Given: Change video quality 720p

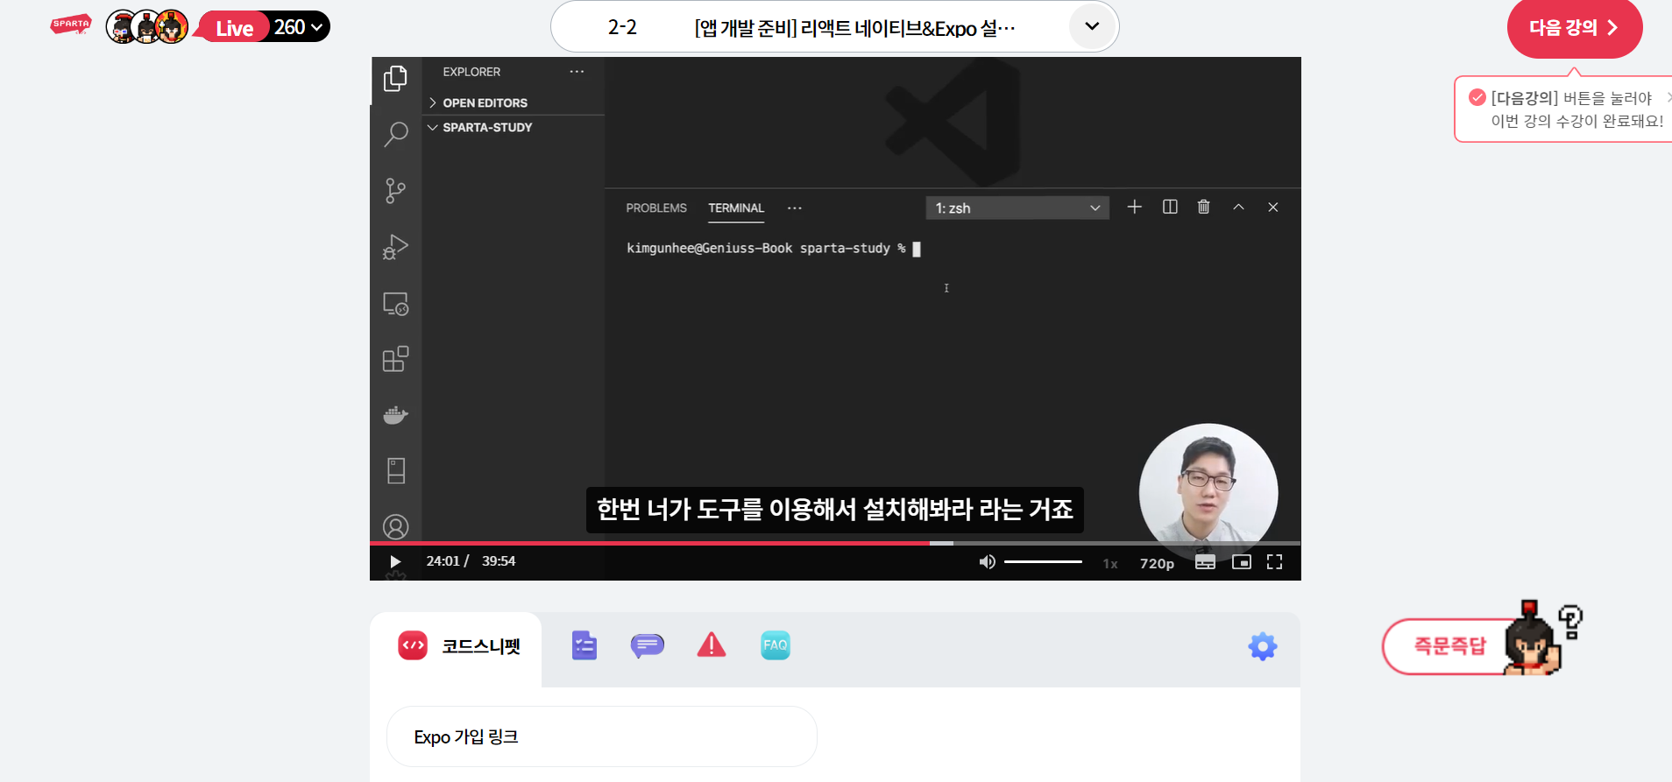Looking at the screenshot, I should [x=1157, y=564].
